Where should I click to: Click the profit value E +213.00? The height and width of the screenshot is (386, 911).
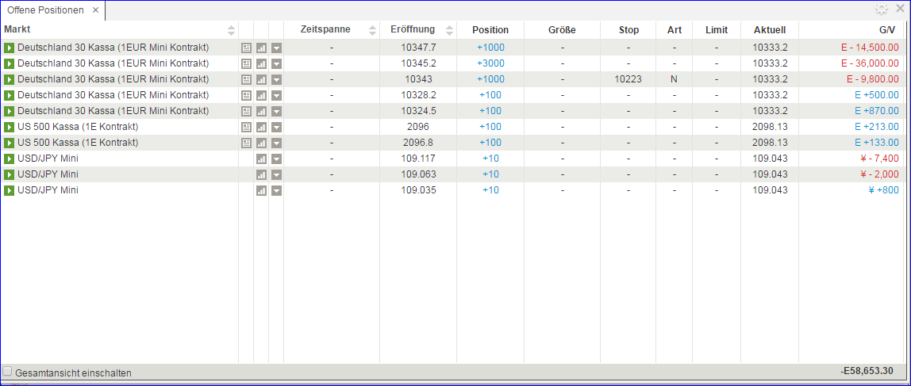click(x=877, y=127)
